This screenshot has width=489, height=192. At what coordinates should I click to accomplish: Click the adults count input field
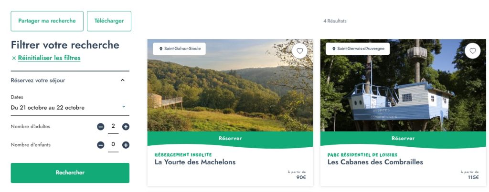[x=113, y=127]
